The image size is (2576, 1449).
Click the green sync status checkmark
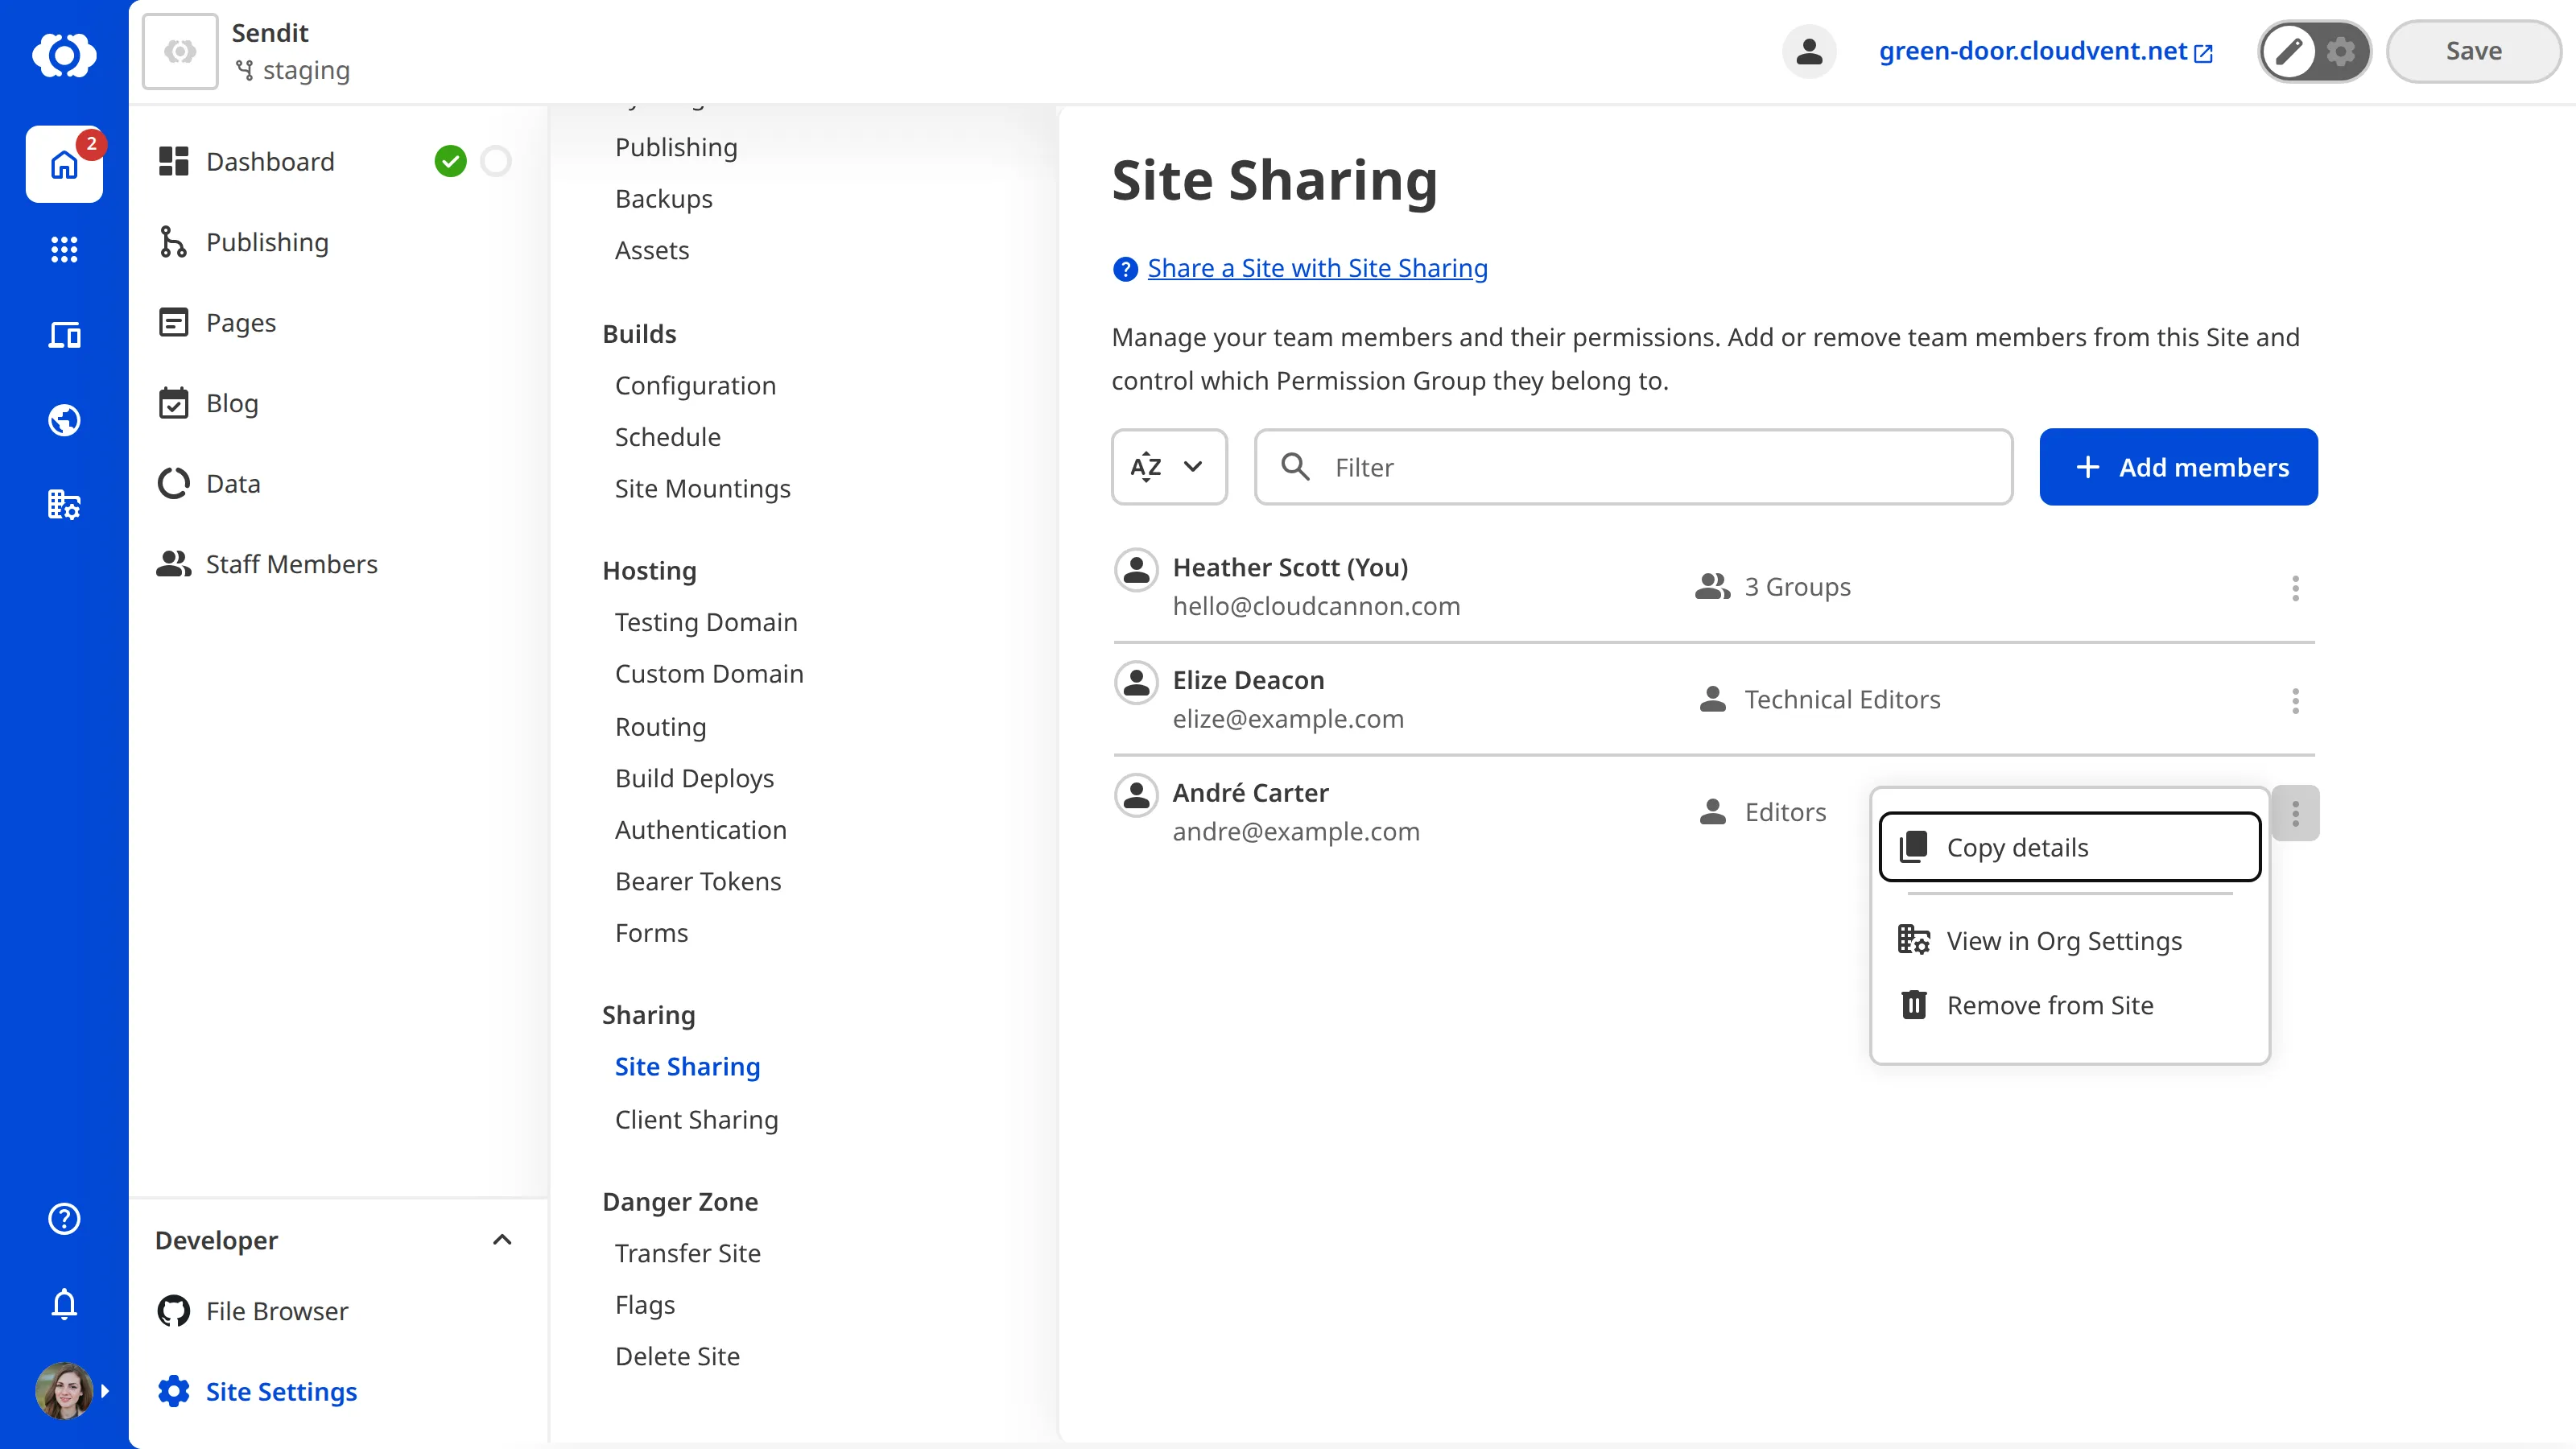point(450,161)
